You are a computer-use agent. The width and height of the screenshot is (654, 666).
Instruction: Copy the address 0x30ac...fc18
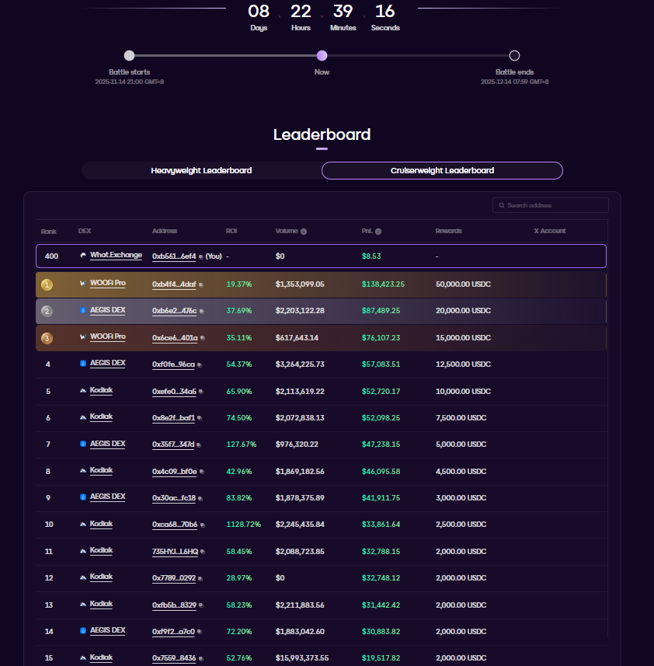pos(200,499)
